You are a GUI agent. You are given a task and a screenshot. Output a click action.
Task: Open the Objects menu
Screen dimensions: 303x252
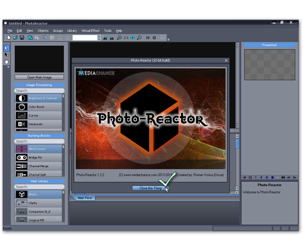click(43, 31)
